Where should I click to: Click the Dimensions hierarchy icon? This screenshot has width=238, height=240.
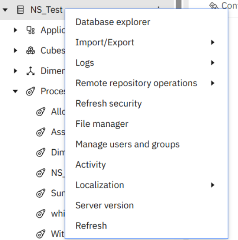pos(30,71)
